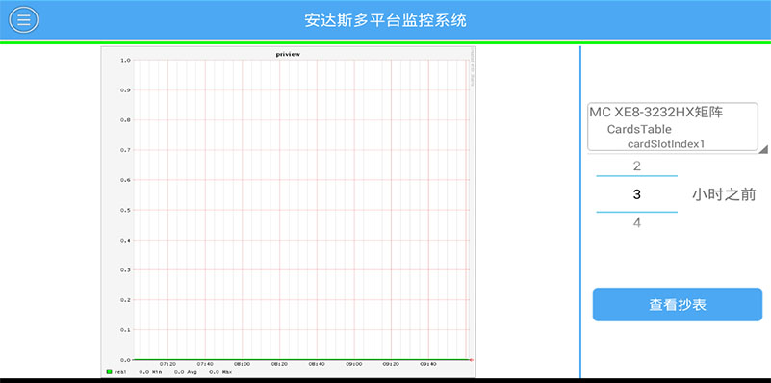Click the 1.0 y-axis label
Image resolution: width=771 pixels, height=383 pixels.
pos(125,60)
